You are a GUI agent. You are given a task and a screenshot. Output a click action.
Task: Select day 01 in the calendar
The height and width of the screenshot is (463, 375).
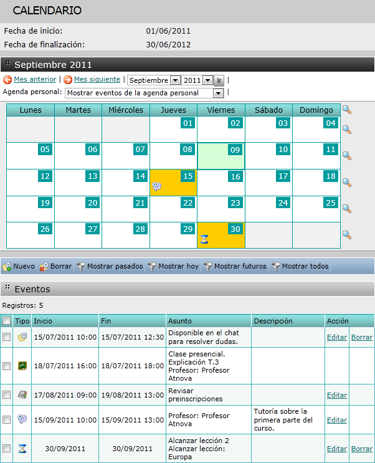(x=187, y=123)
